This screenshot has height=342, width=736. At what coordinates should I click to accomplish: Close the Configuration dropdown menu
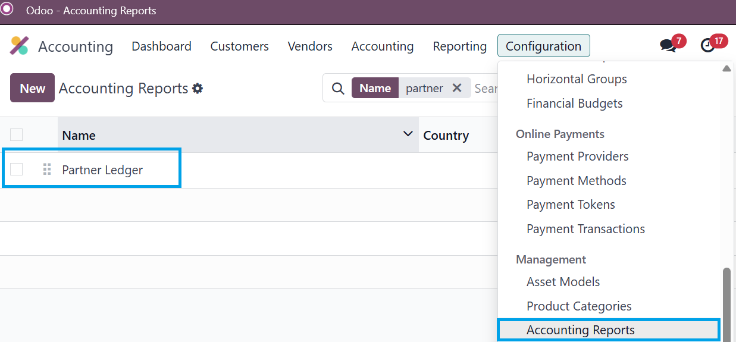click(x=543, y=46)
